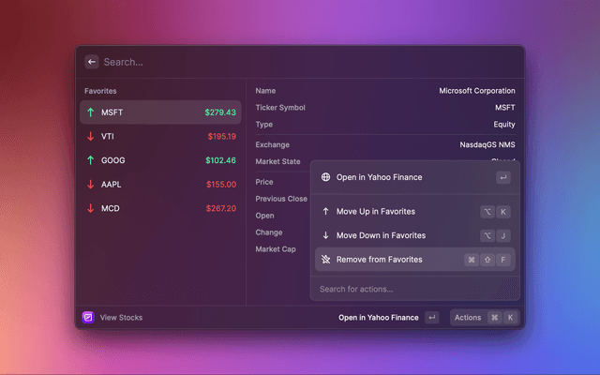Viewport: 600px width, 375px height.
Task: Click the green up arrow next to MSFT
Action: [90, 112]
